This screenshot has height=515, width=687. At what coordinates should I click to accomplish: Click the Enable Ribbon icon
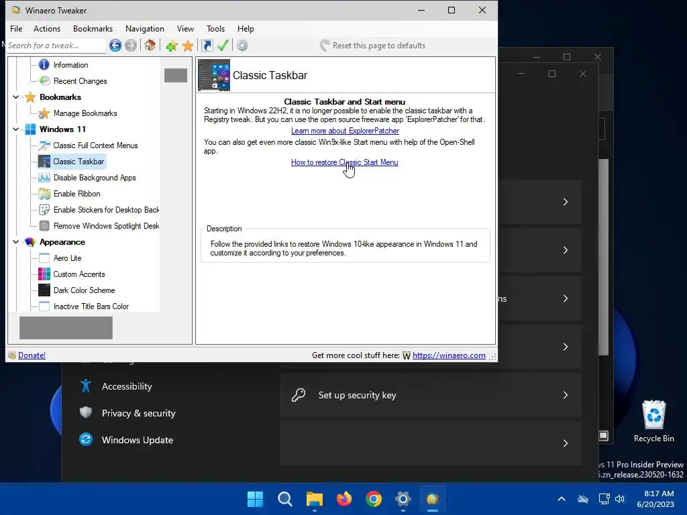point(44,194)
